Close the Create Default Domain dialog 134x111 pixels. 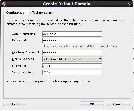click(129, 4)
